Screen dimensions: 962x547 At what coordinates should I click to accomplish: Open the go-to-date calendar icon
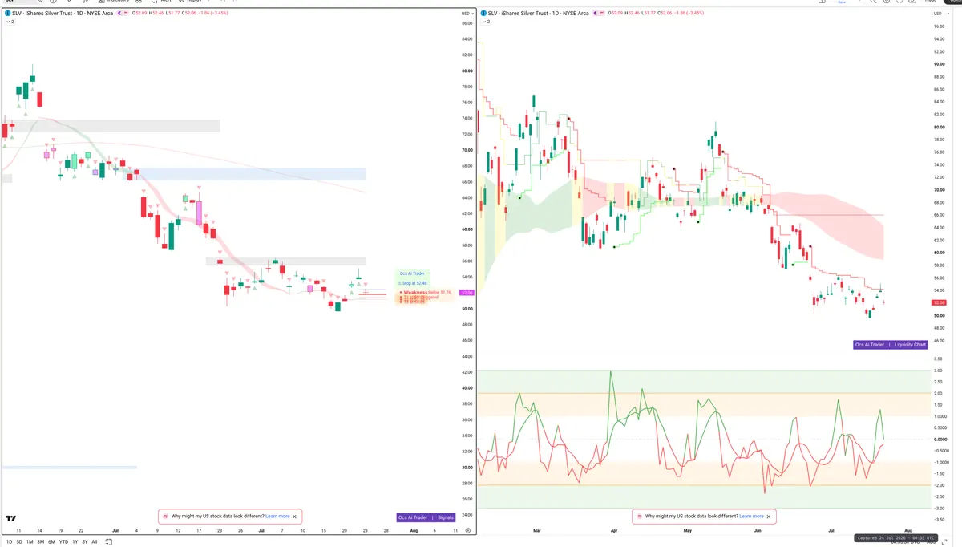pos(108,542)
